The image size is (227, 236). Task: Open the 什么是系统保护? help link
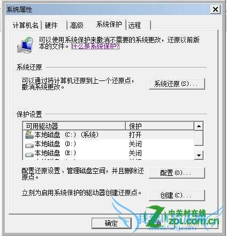(x=95, y=47)
